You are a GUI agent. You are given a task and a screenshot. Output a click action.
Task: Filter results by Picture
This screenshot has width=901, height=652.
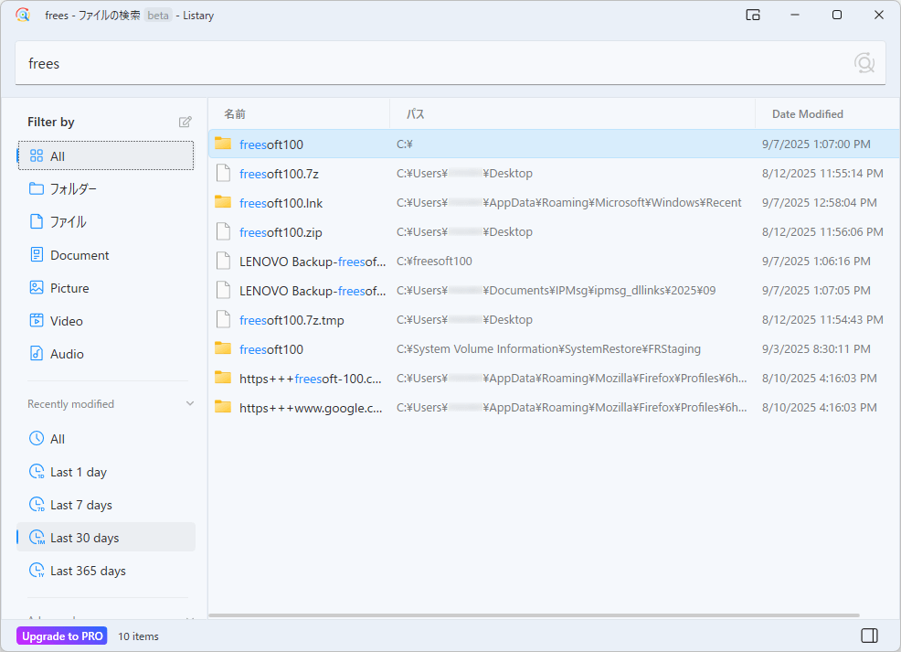[x=106, y=287]
